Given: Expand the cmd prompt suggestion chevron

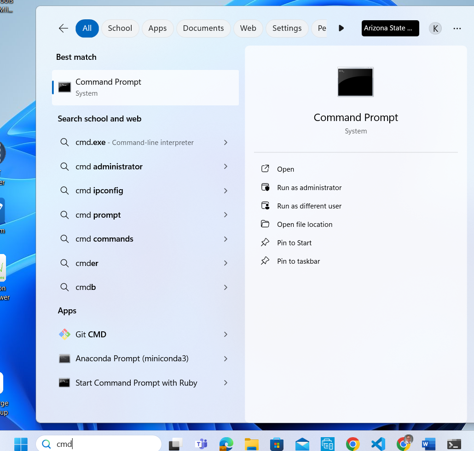Looking at the screenshot, I should (225, 215).
